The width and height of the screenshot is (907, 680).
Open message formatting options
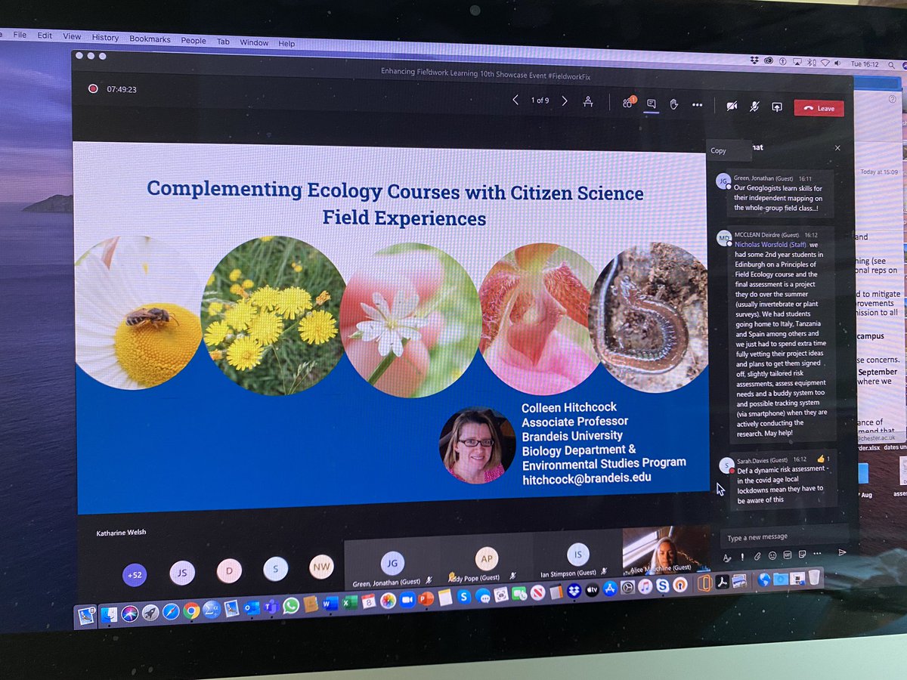pyautogui.click(x=727, y=557)
